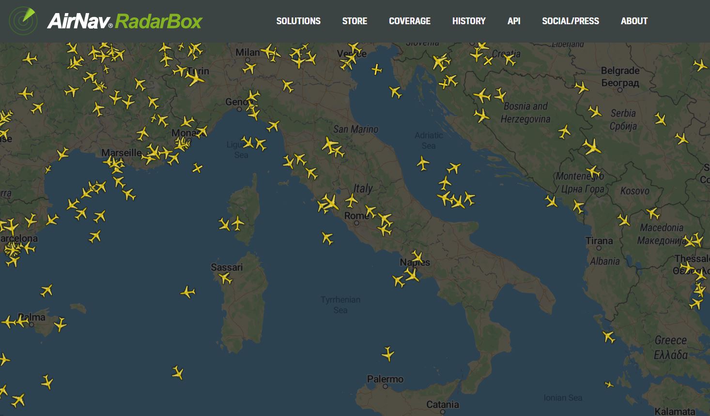Go to the STORE page
The height and width of the screenshot is (416, 710).
(x=355, y=21)
